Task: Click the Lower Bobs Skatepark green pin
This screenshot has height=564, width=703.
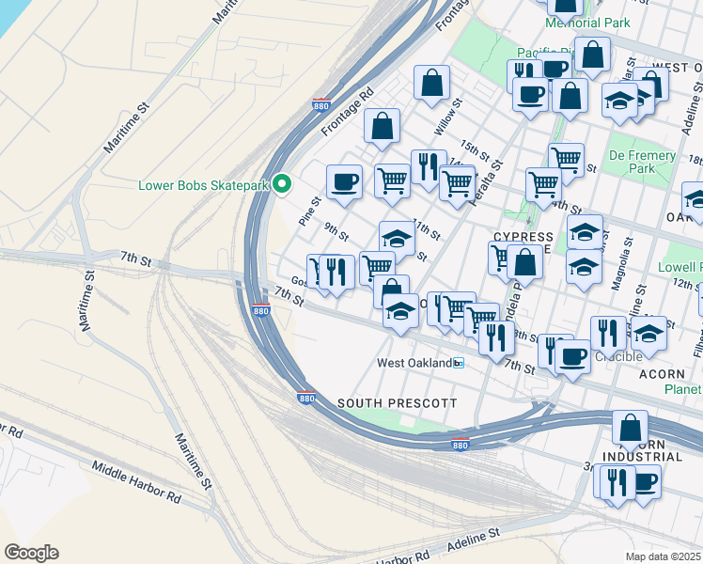Action: tap(282, 185)
